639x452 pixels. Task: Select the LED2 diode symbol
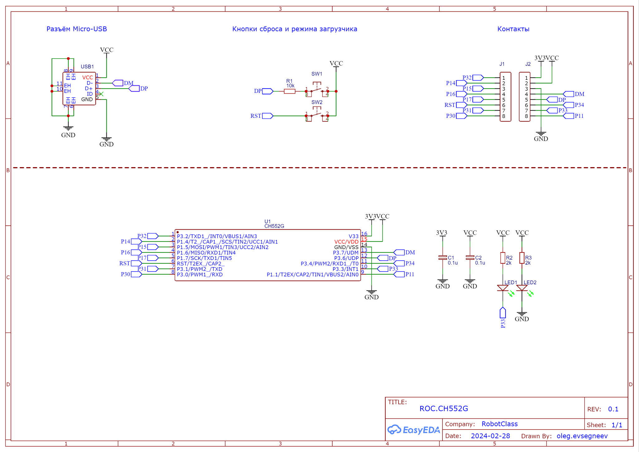[522, 288]
